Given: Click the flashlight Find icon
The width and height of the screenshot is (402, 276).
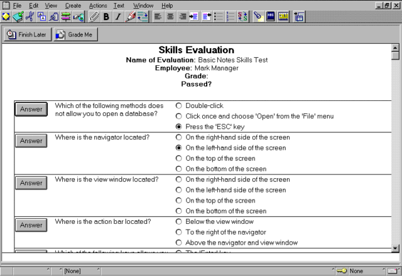Looking at the screenshot, I should pyautogui.click(x=258, y=17).
